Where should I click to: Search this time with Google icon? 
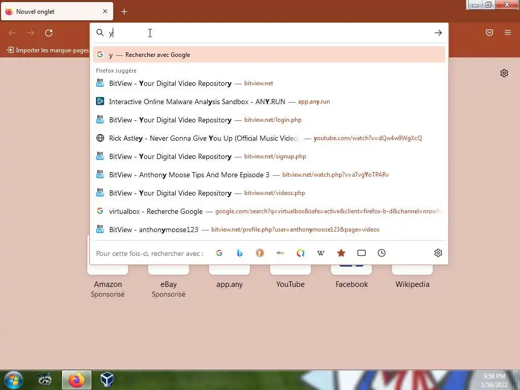[x=219, y=253]
